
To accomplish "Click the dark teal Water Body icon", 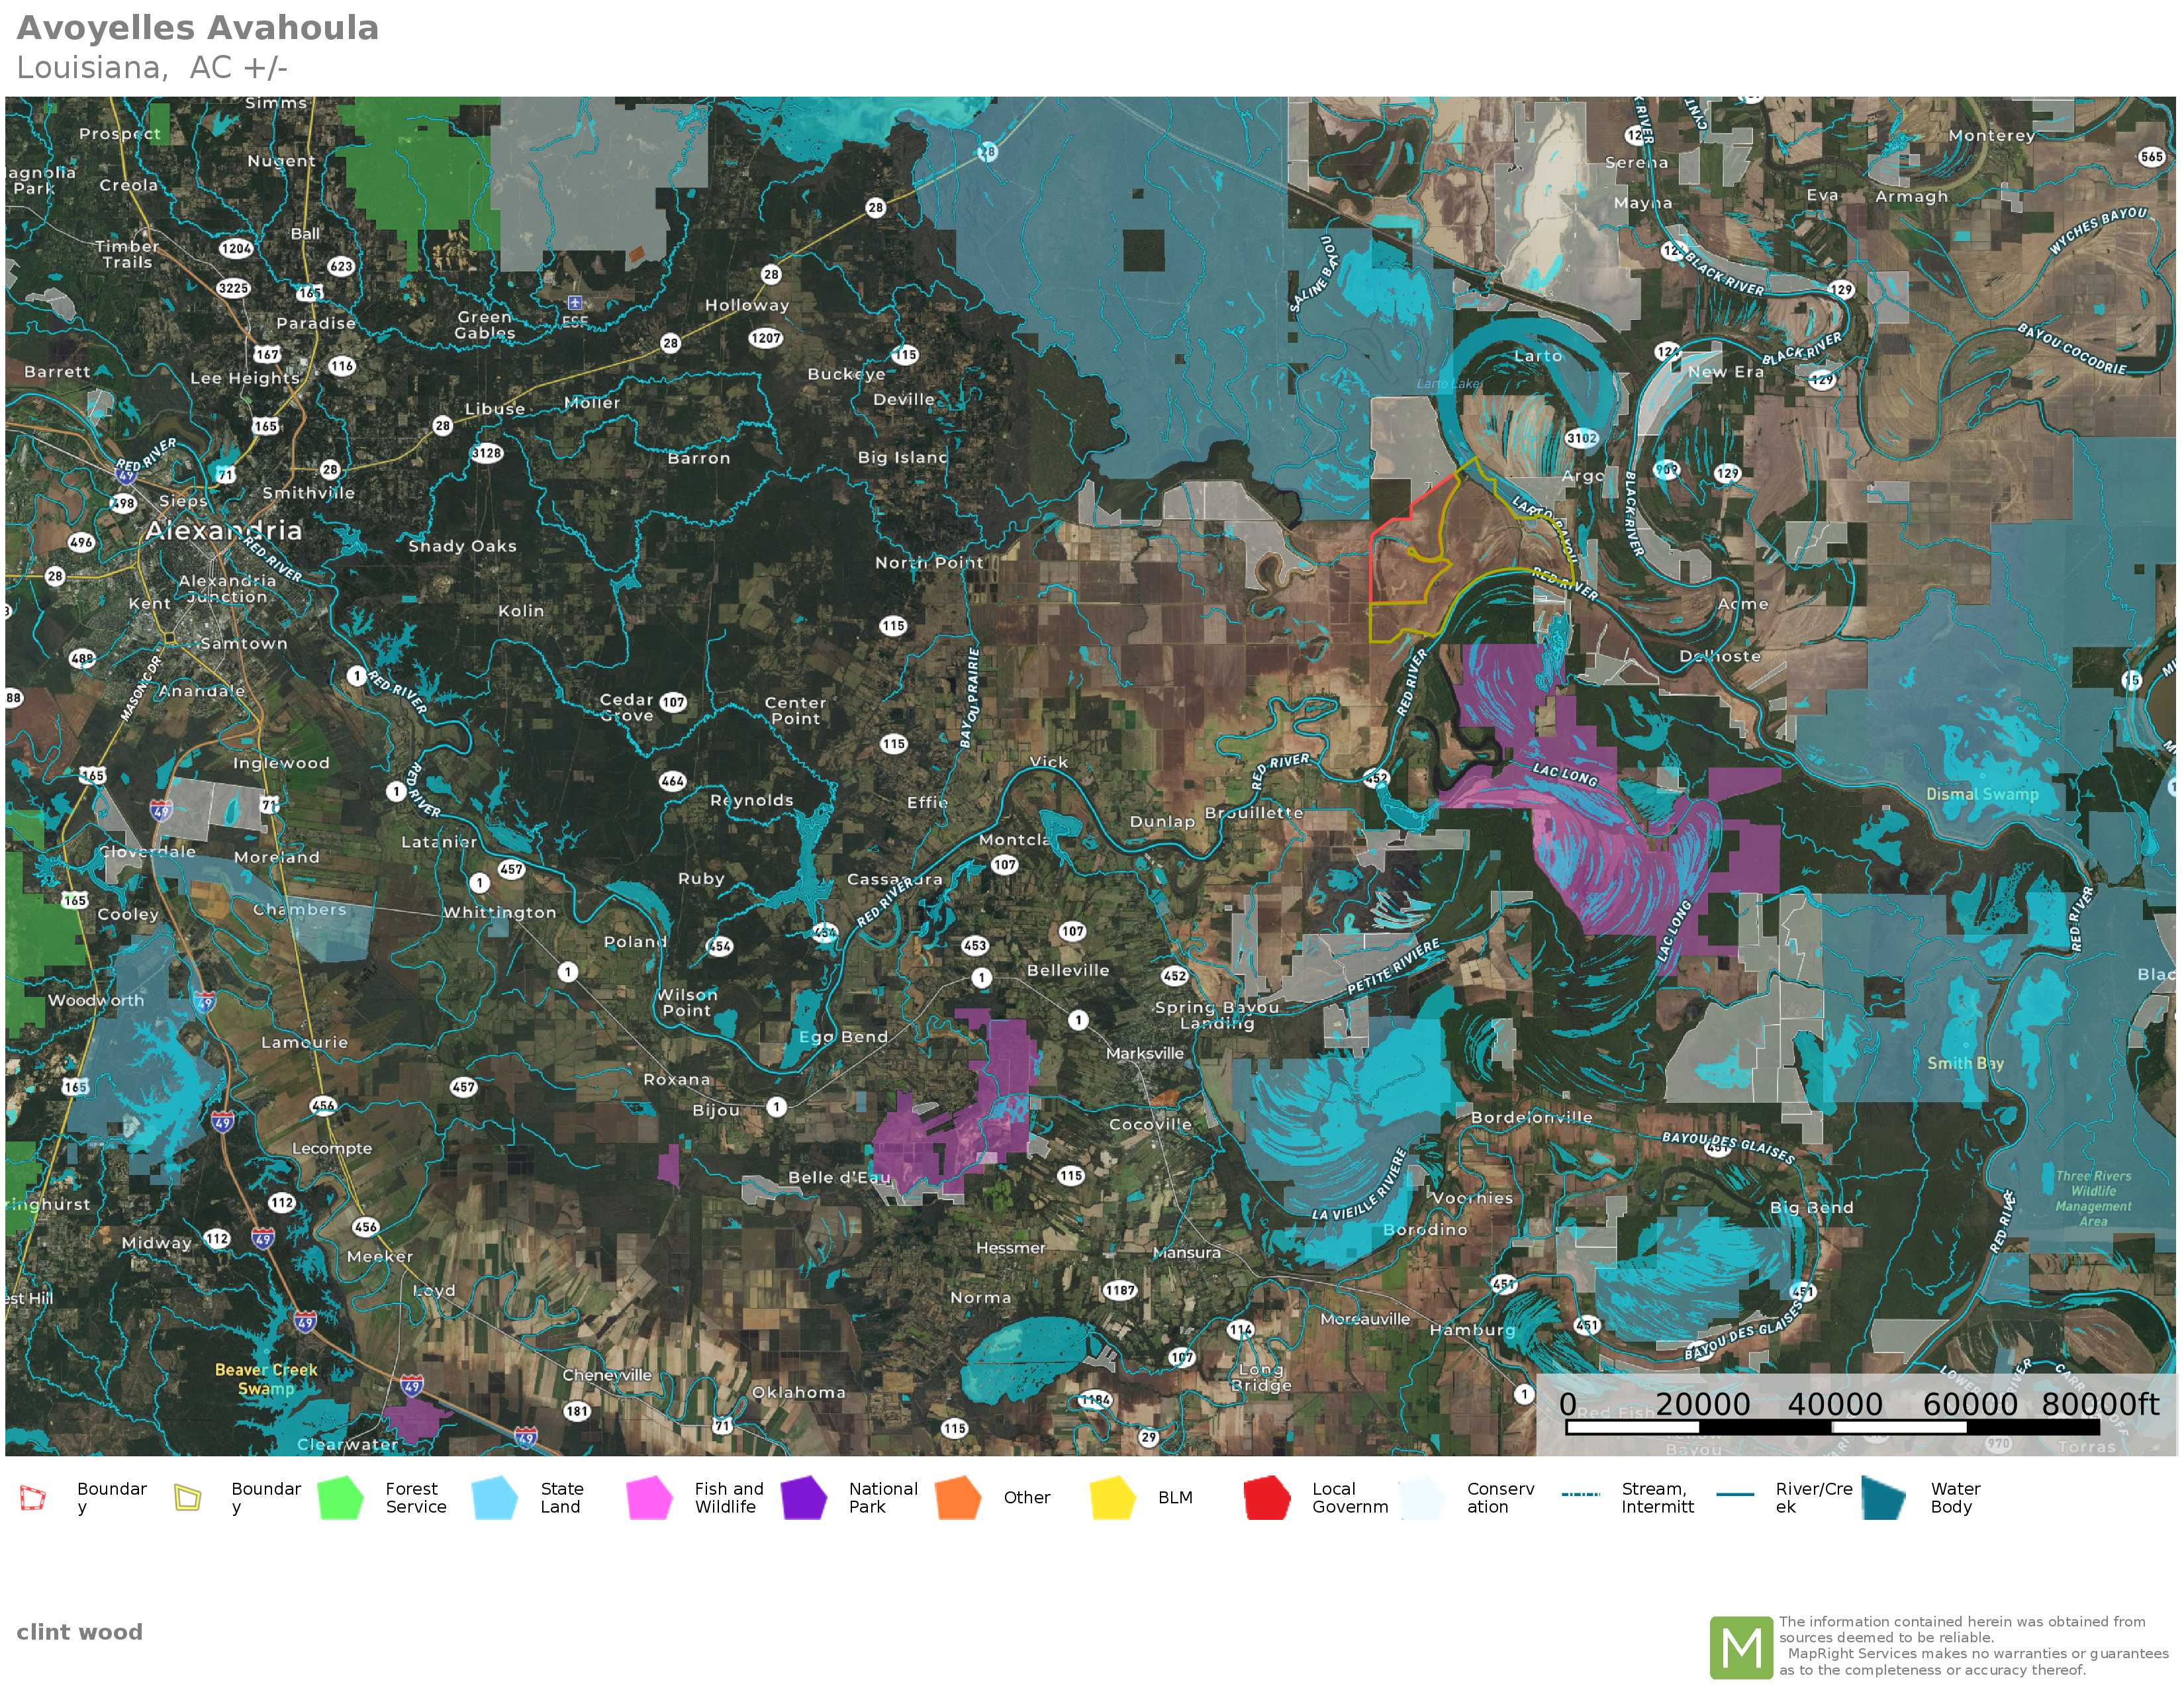I will coord(1884,1498).
